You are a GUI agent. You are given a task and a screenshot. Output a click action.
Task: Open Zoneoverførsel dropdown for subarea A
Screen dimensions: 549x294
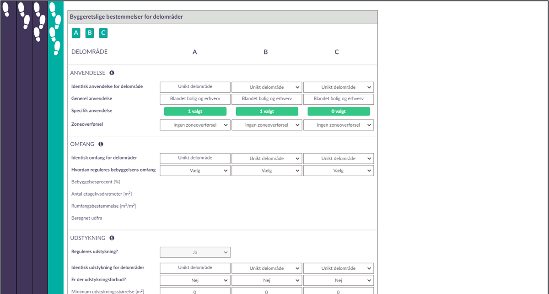coord(195,125)
